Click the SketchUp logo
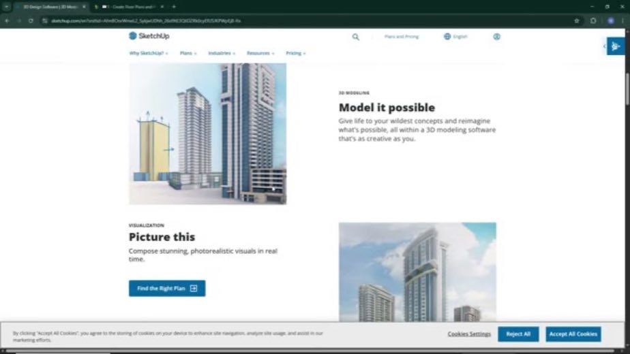The image size is (630, 354). click(149, 36)
